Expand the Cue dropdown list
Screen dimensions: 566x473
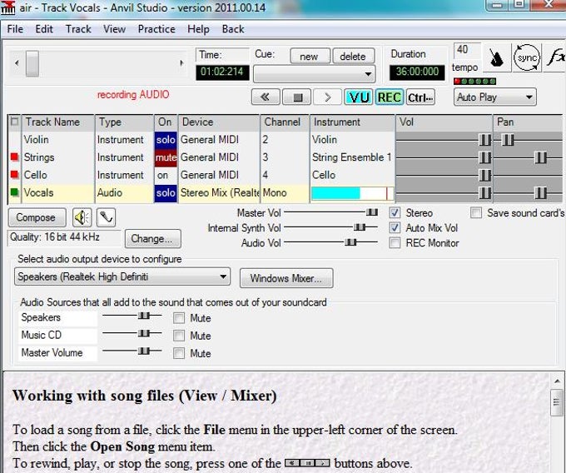pos(314,74)
